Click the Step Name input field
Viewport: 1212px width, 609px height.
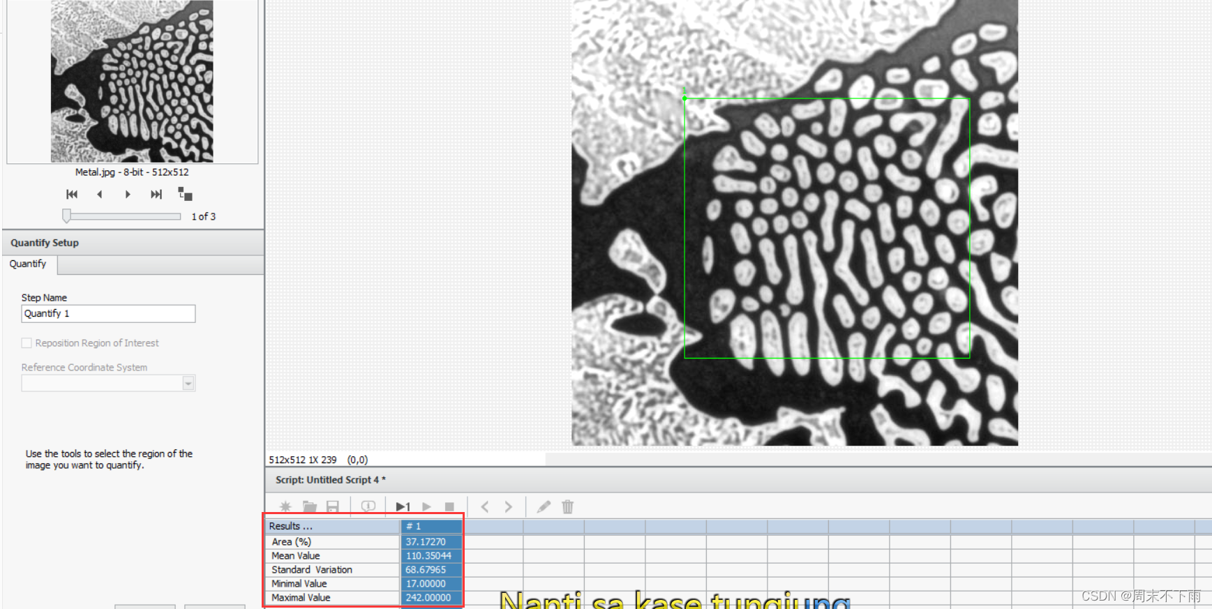[x=108, y=313]
